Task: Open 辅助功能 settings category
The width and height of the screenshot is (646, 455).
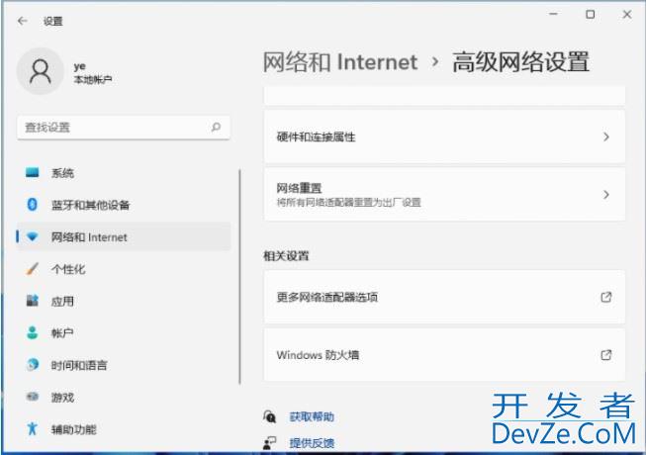Action: point(124,429)
